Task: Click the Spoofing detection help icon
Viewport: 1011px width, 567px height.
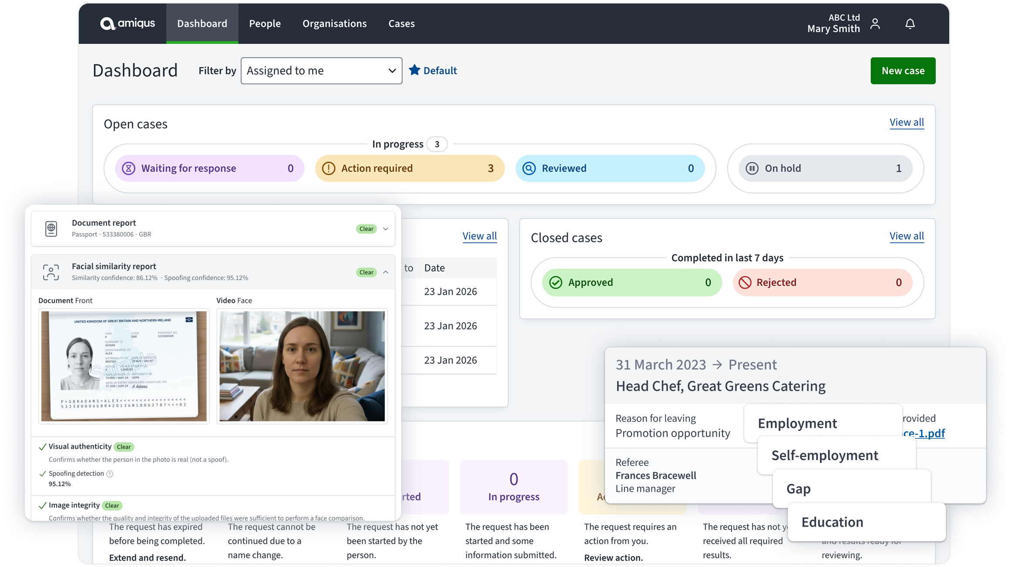Action: coord(110,474)
